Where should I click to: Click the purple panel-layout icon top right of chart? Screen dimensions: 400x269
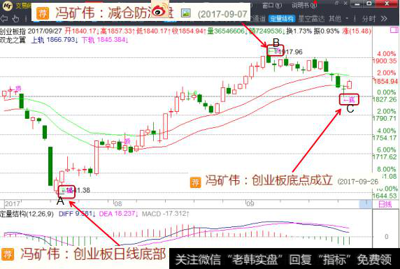394,30
